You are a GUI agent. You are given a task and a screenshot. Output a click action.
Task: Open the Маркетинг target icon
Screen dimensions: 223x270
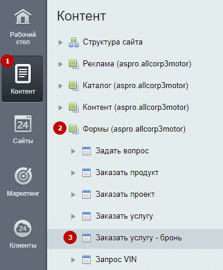pos(23,176)
